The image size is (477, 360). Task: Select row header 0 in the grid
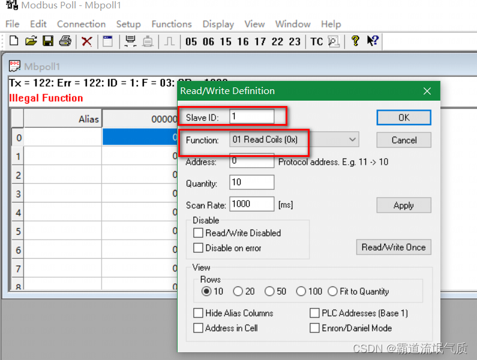(x=18, y=137)
